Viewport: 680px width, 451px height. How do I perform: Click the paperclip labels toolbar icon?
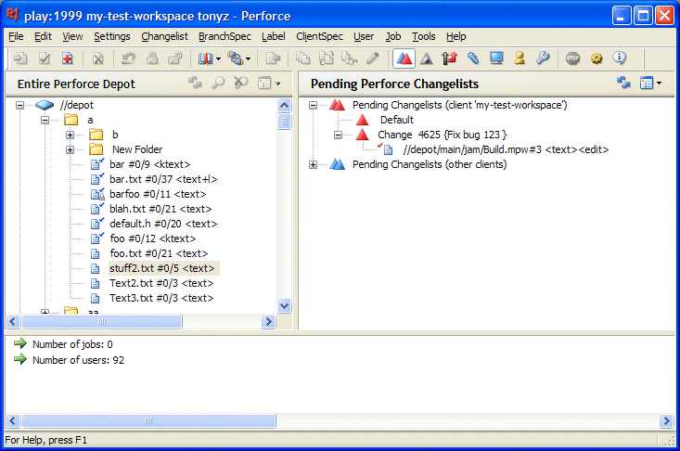(x=473, y=58)
